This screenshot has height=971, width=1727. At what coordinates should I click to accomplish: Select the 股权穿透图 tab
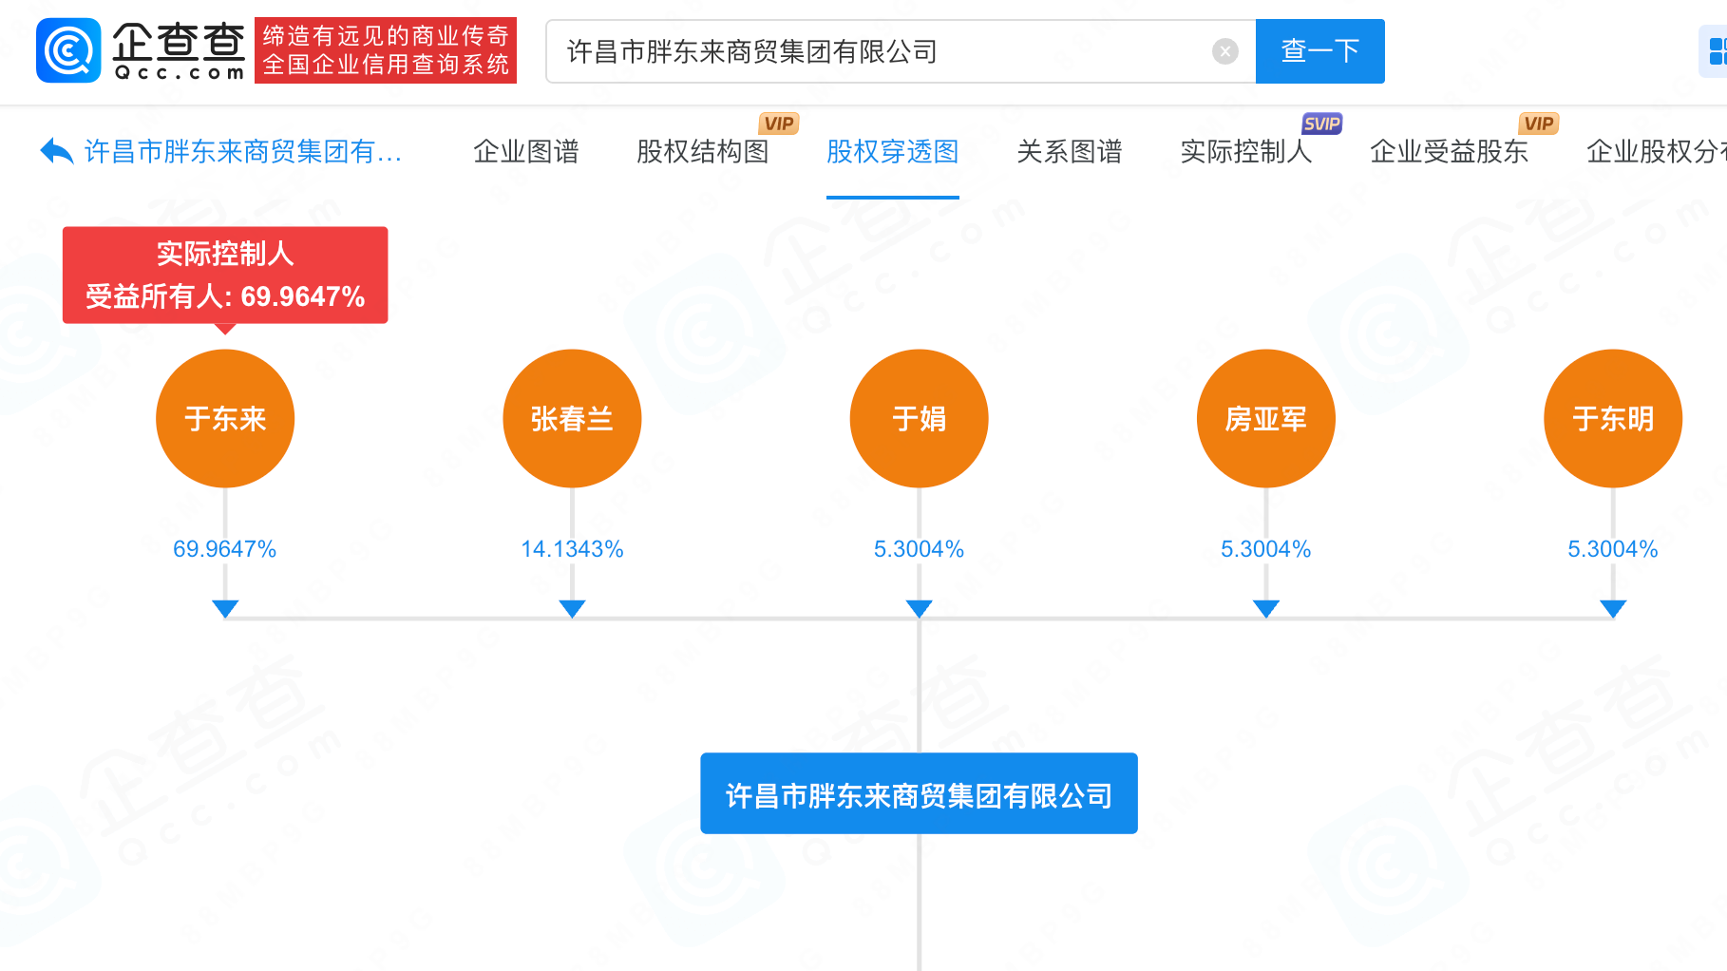click(x=892, y=152)
